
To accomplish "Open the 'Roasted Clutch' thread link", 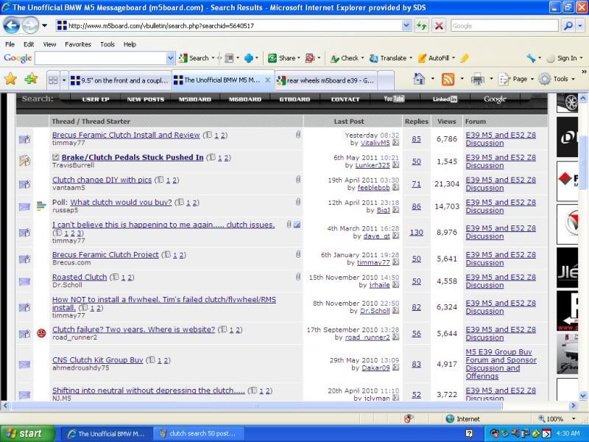I will point(80,277).
